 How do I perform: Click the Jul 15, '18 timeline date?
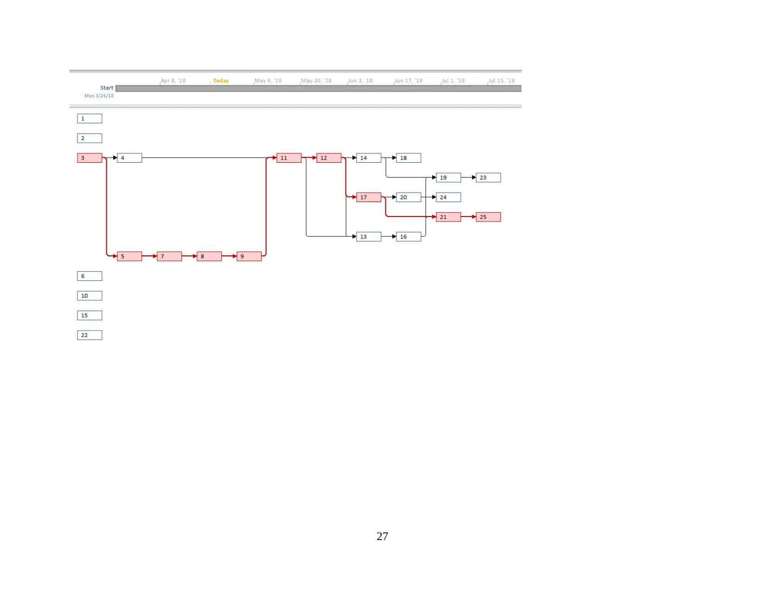pos(501,81)
